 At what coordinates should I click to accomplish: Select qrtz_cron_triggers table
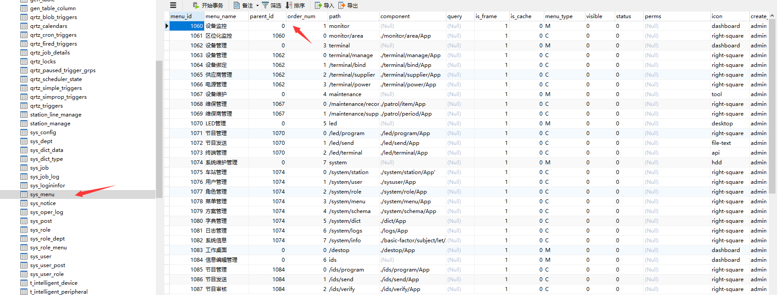click(x=53, y=35)
